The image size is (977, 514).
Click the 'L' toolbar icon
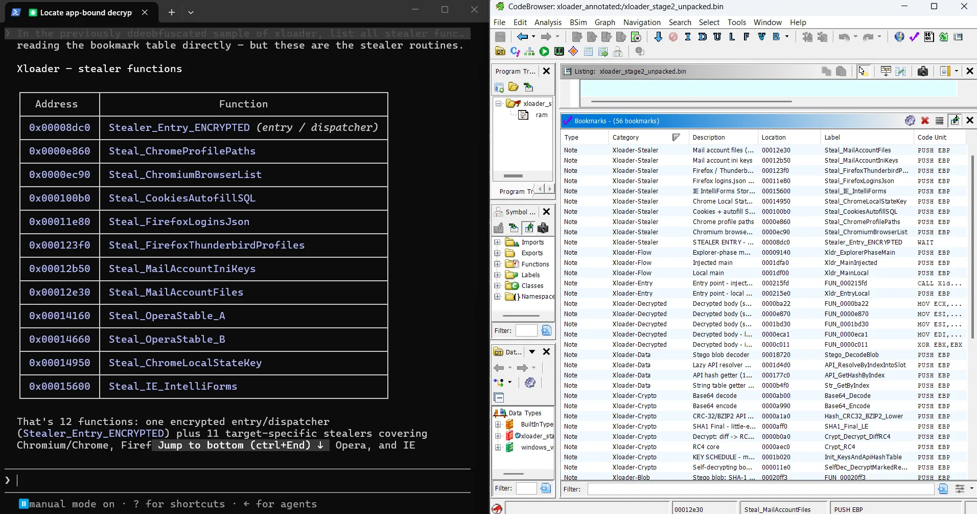click(732, 37)
